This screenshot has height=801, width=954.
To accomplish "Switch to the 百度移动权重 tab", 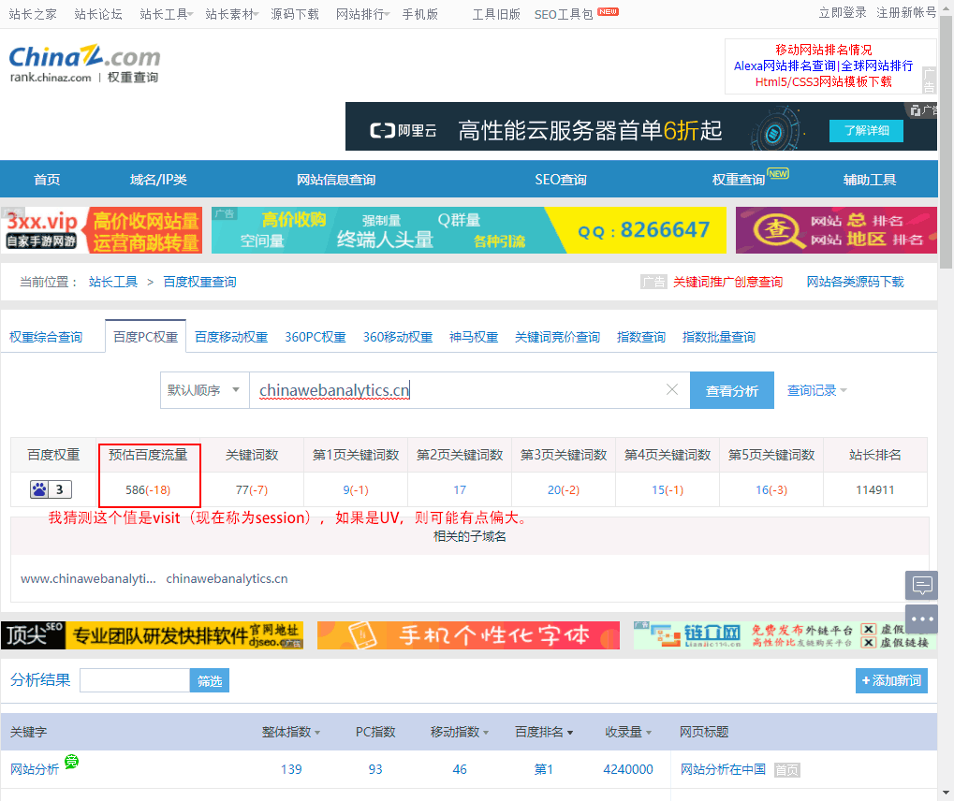I will point(231,337).
